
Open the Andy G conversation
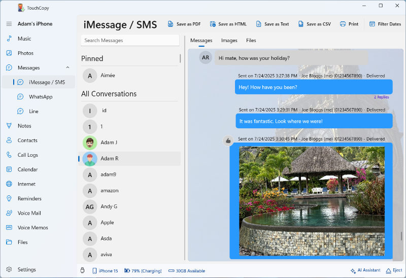[129, 206]
